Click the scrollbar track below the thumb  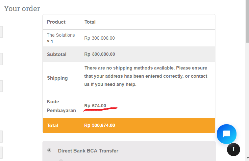(247, 98)
